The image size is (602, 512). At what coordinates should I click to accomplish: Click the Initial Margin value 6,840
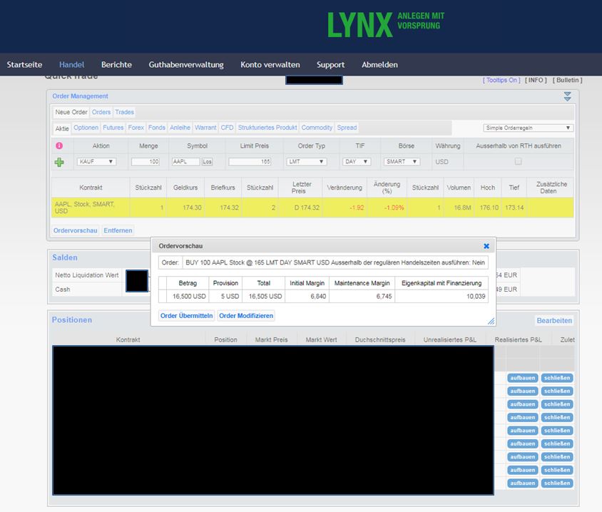(x=318, y=297)
